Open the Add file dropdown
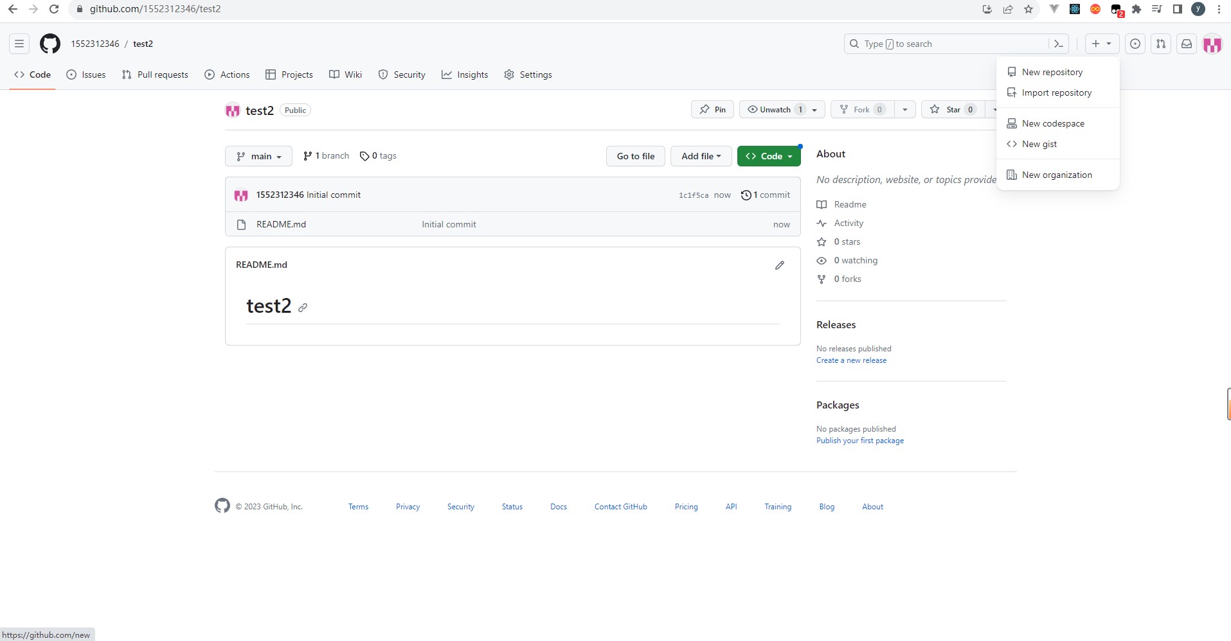The image size is (1231, 641). coord(701,156)
